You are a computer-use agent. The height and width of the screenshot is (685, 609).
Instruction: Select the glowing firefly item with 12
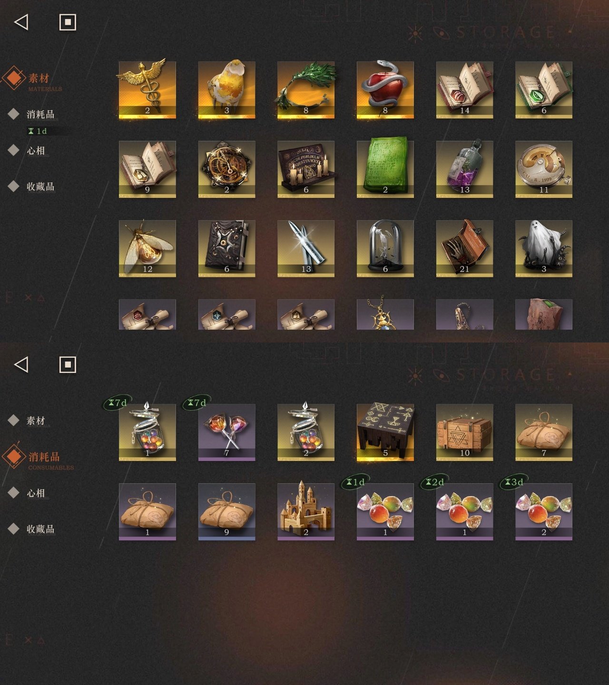tap(147, 248)
